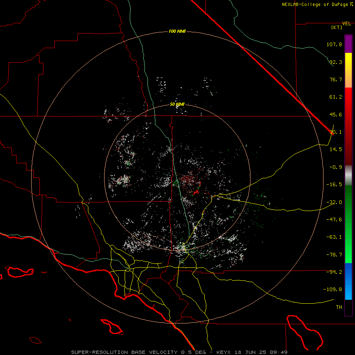Select the -16.5 velocity value

334,185
